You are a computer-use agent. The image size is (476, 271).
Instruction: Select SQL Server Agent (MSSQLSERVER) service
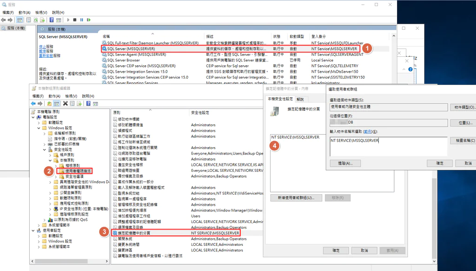(x=137, y=54)
